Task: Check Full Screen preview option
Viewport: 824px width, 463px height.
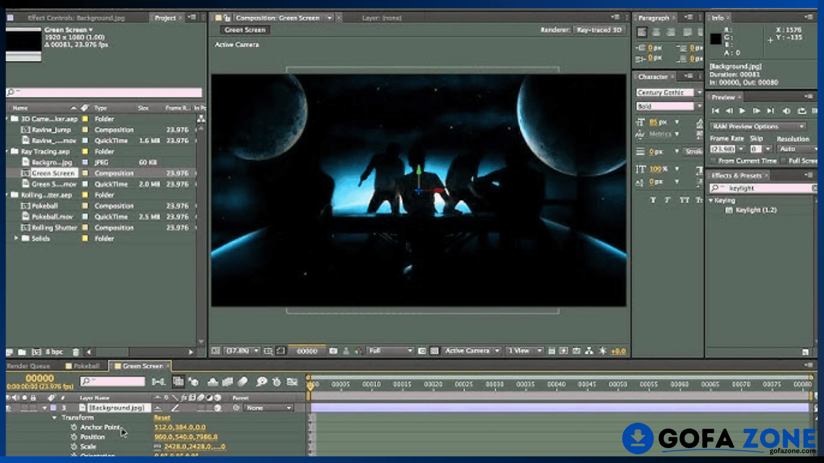Action: point(783,161)
